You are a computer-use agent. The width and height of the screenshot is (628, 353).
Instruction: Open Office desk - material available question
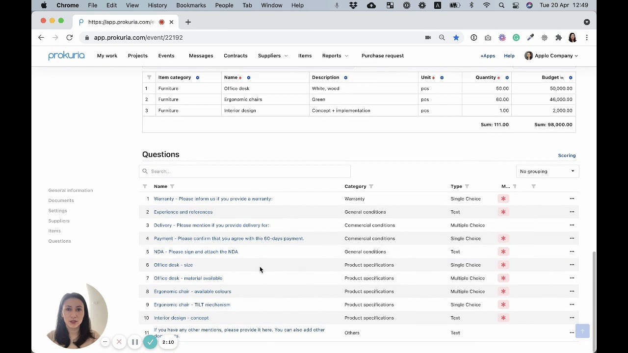tap(188, 278)
